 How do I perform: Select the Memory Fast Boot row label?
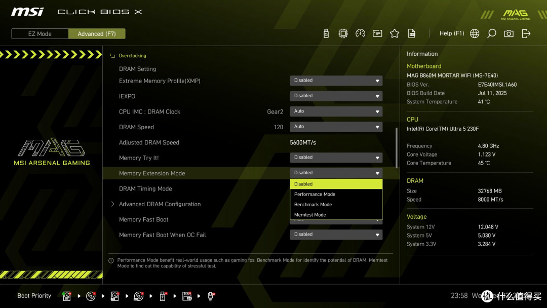143,219
